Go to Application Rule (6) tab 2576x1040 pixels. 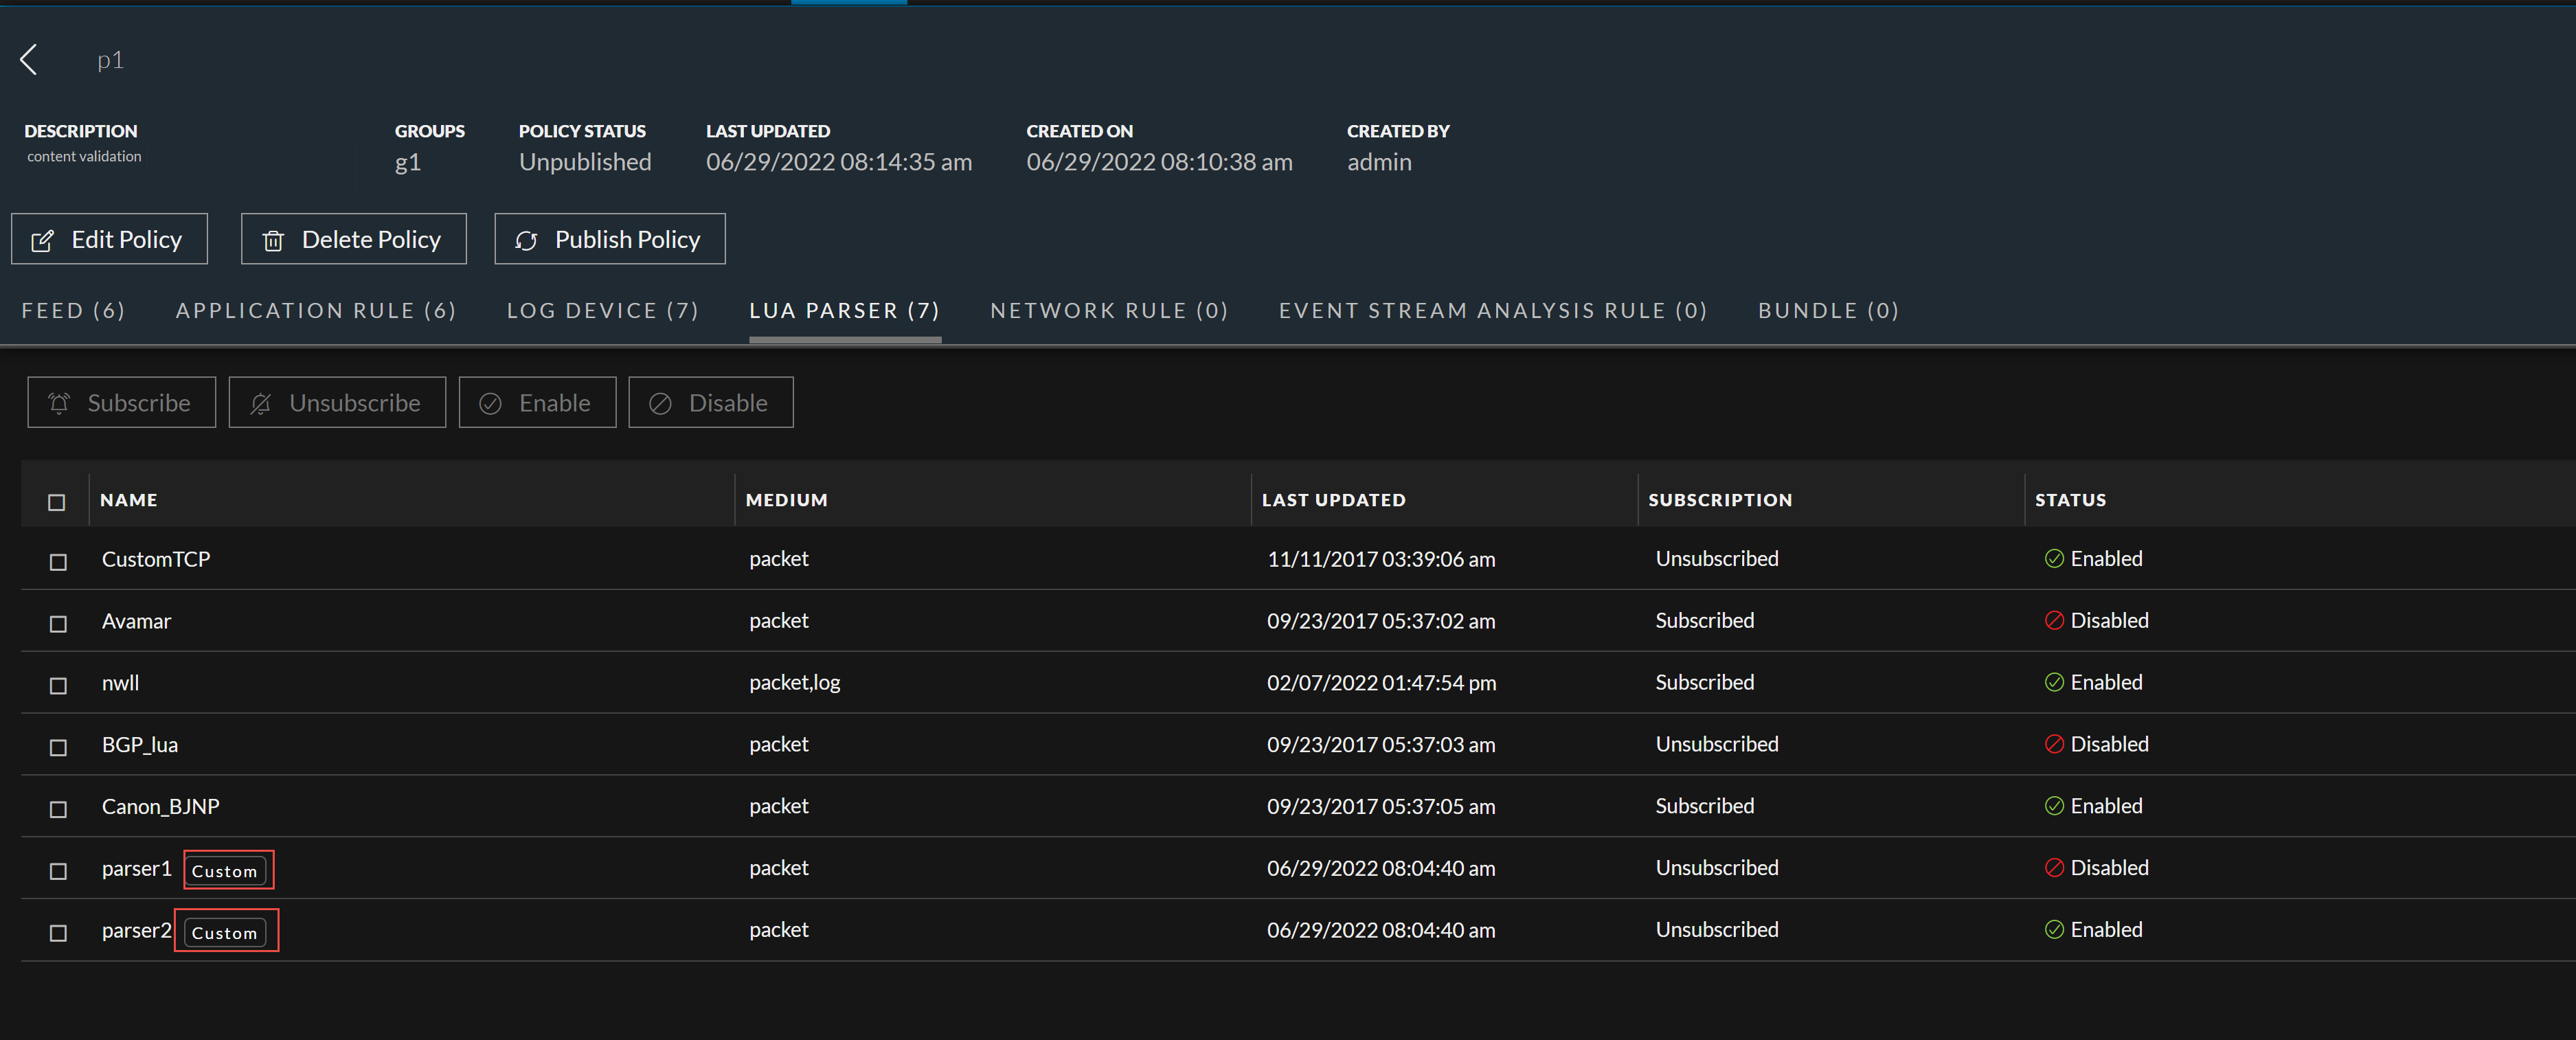tap(316, 311)
